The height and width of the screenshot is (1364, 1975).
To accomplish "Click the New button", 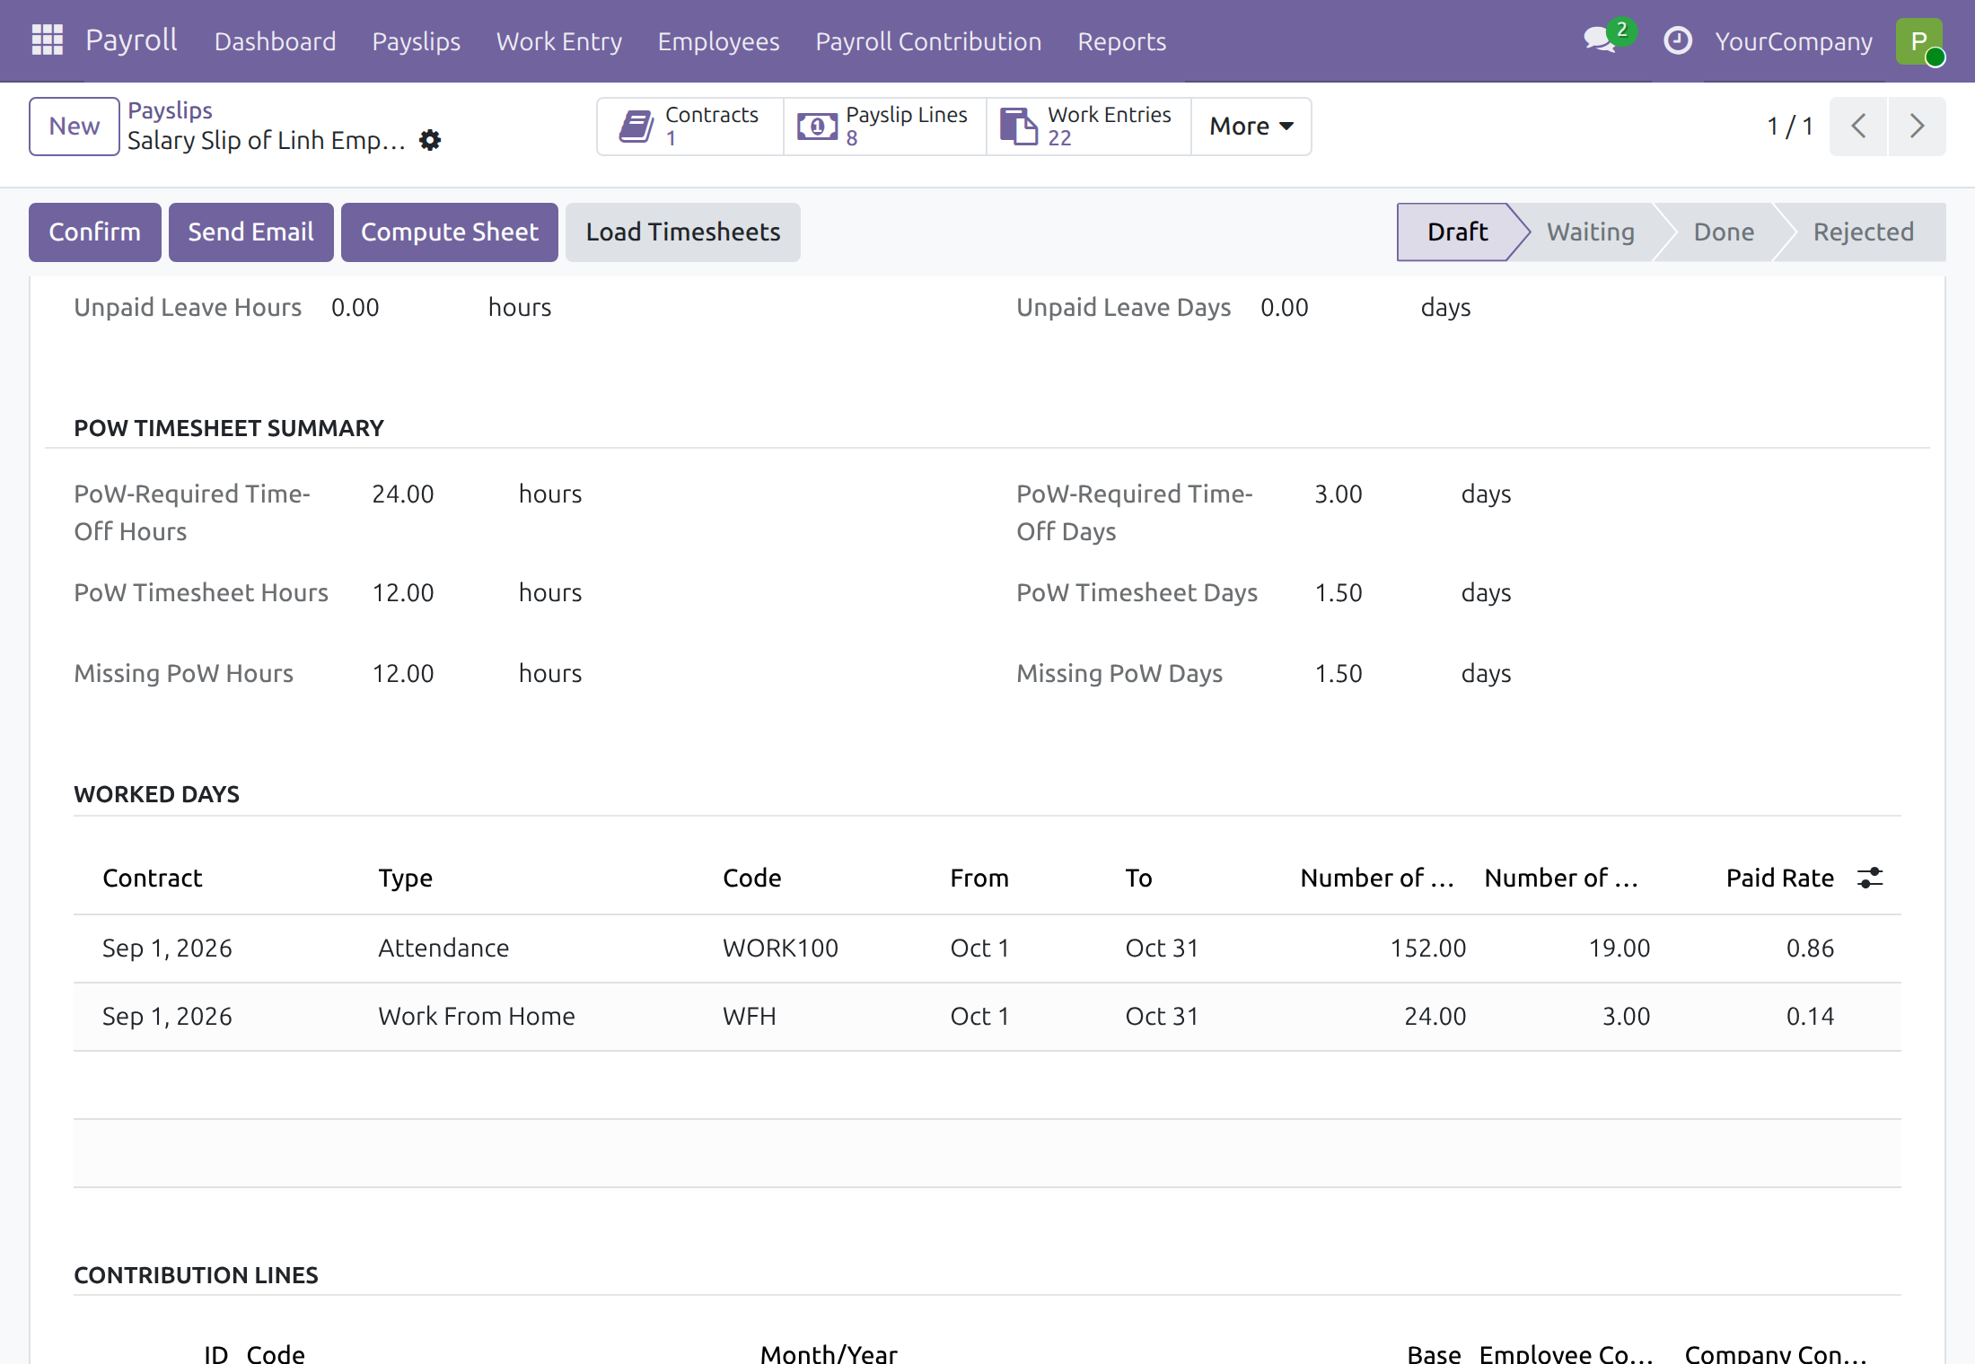I will [74, 127].
